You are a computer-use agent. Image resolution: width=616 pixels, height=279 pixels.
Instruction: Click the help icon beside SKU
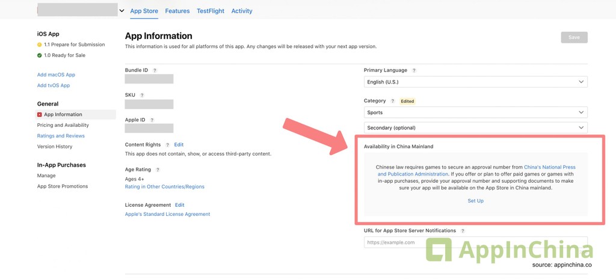[x=142, y=95]
